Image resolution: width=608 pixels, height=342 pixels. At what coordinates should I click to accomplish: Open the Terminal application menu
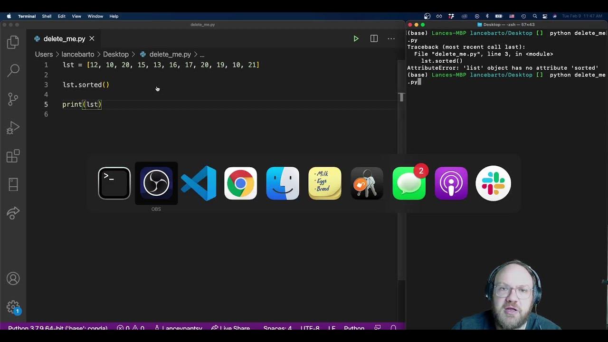point(27,16)
